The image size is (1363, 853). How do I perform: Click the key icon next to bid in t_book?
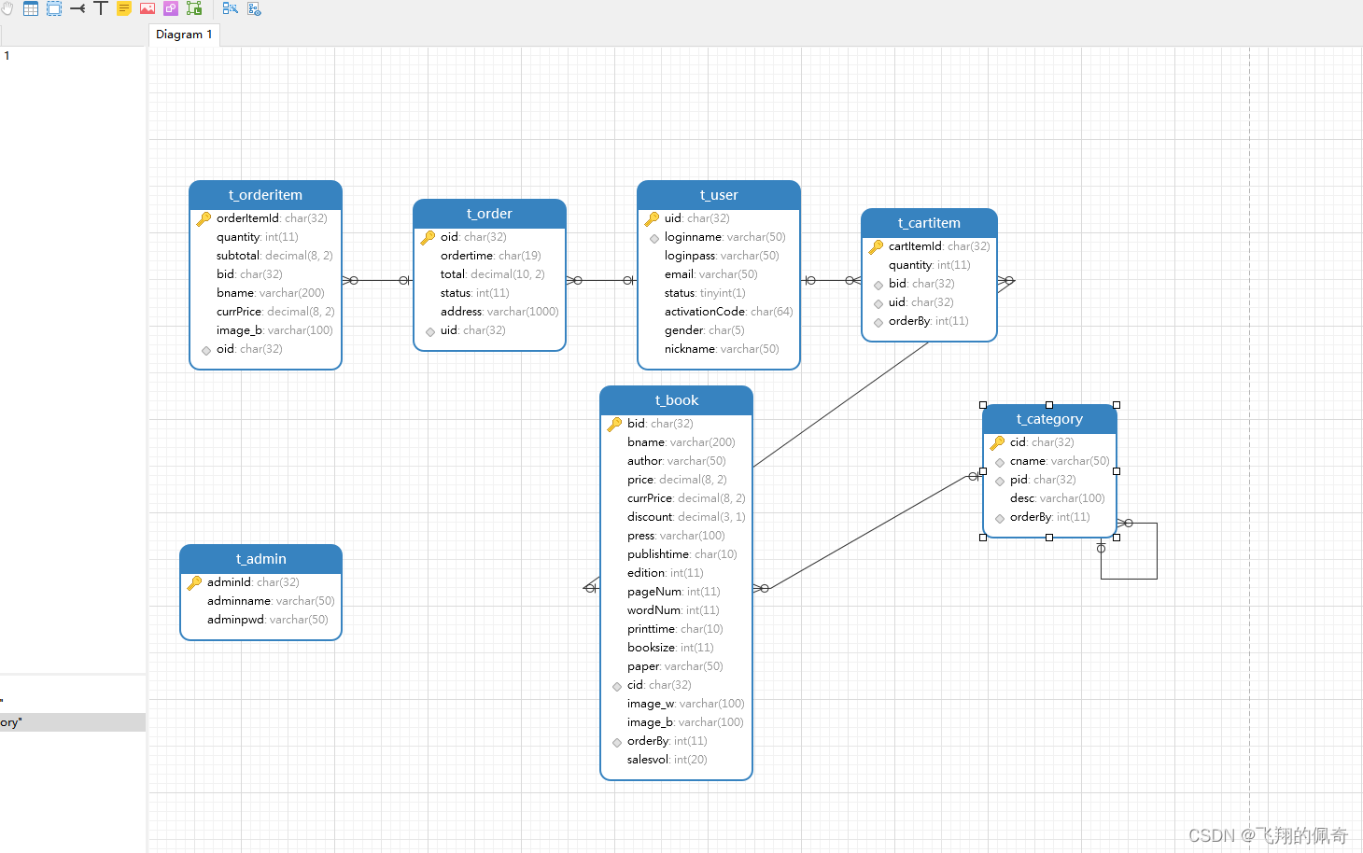point(614,425)
